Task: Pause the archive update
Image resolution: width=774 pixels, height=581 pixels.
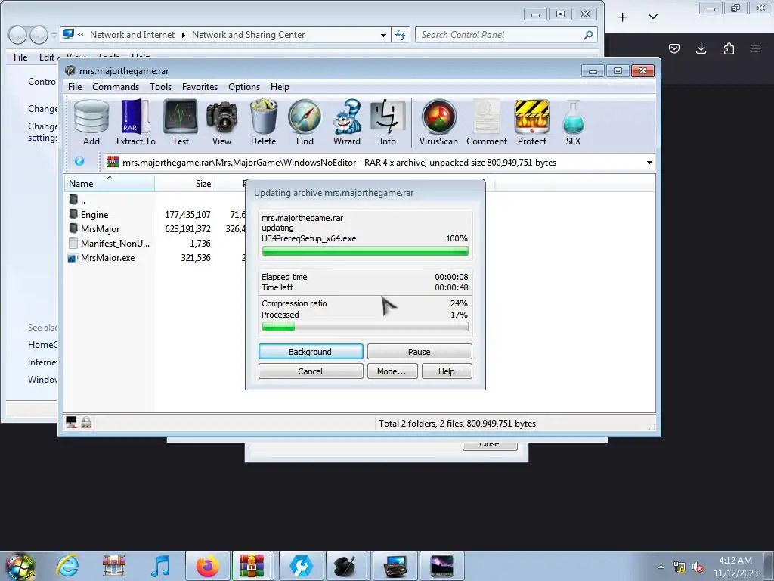Action: (x=419, y=352)
